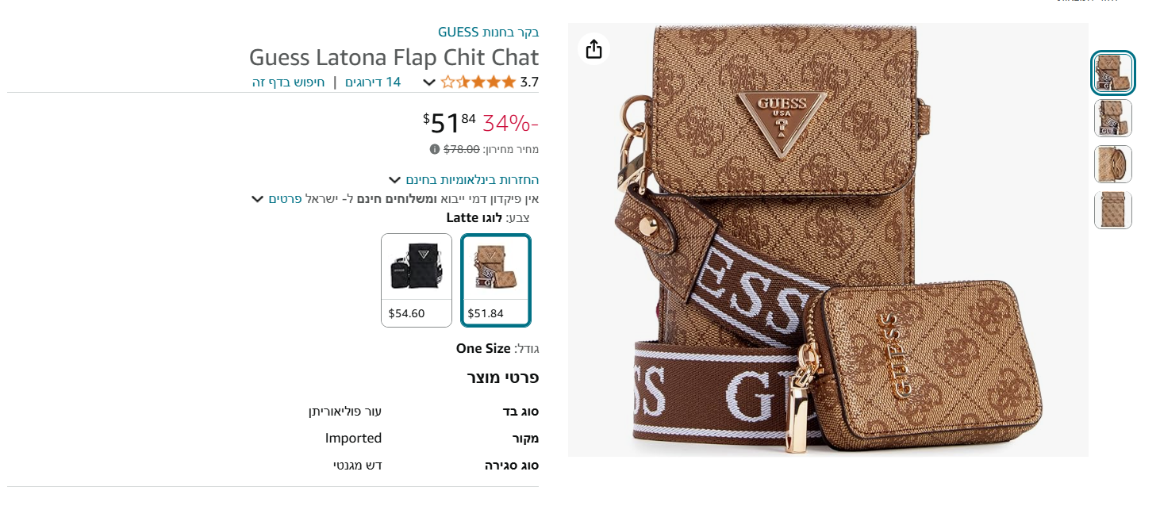Select the fourth product thumbnail image
Viewport: 1160px width, 506px height.
tap(1112, 210)
